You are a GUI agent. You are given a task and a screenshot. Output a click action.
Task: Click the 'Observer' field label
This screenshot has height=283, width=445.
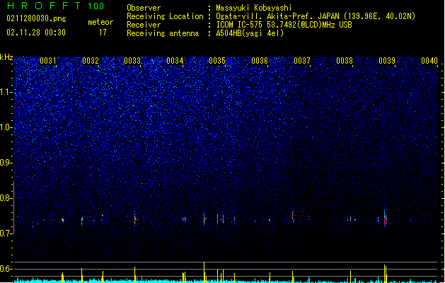click(x=144, y=8)
